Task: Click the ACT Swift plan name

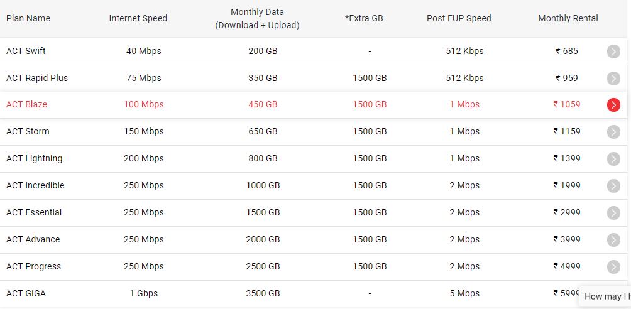Action: 26,51
